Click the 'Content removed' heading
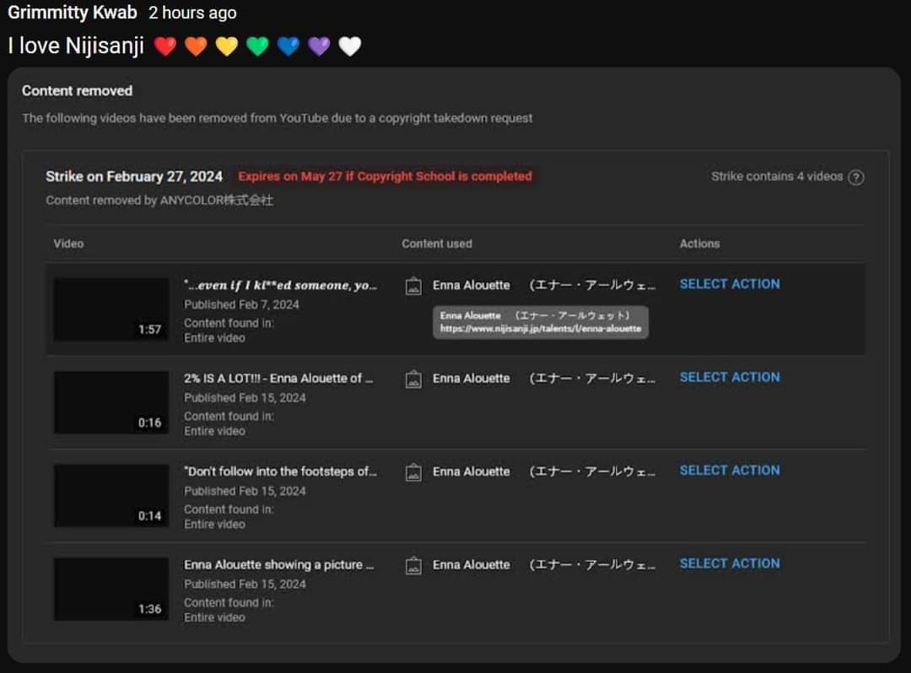911x673 pixels. [78, 91]
